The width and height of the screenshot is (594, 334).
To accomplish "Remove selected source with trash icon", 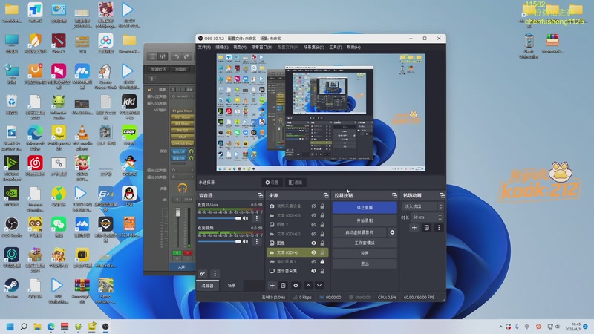I will 283,286.
